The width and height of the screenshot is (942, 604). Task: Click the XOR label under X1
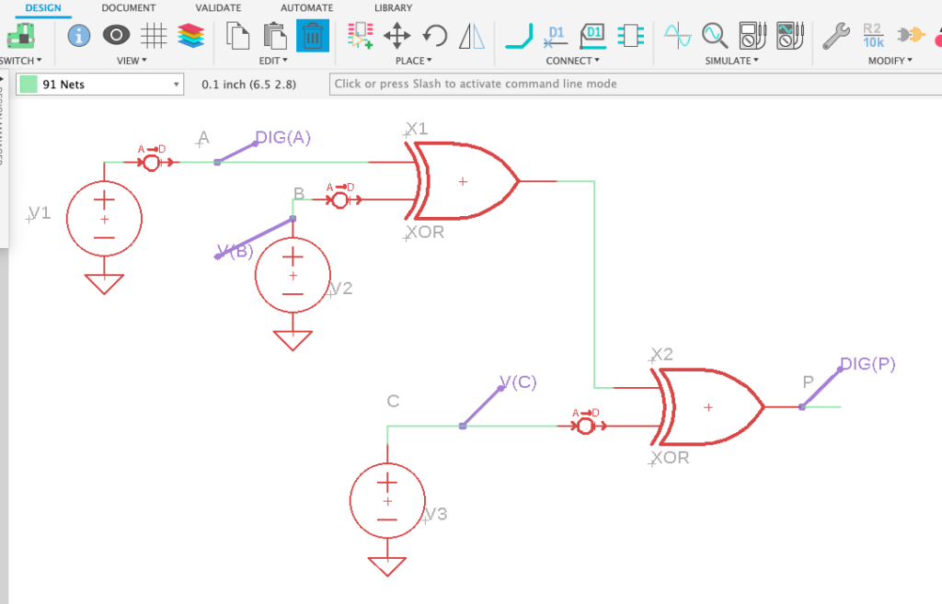pos(425,232)
